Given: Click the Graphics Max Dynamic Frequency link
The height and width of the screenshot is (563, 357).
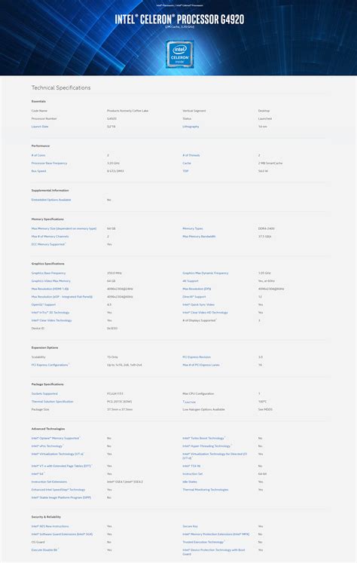Looking at the screenshot, I should [205, 273].
